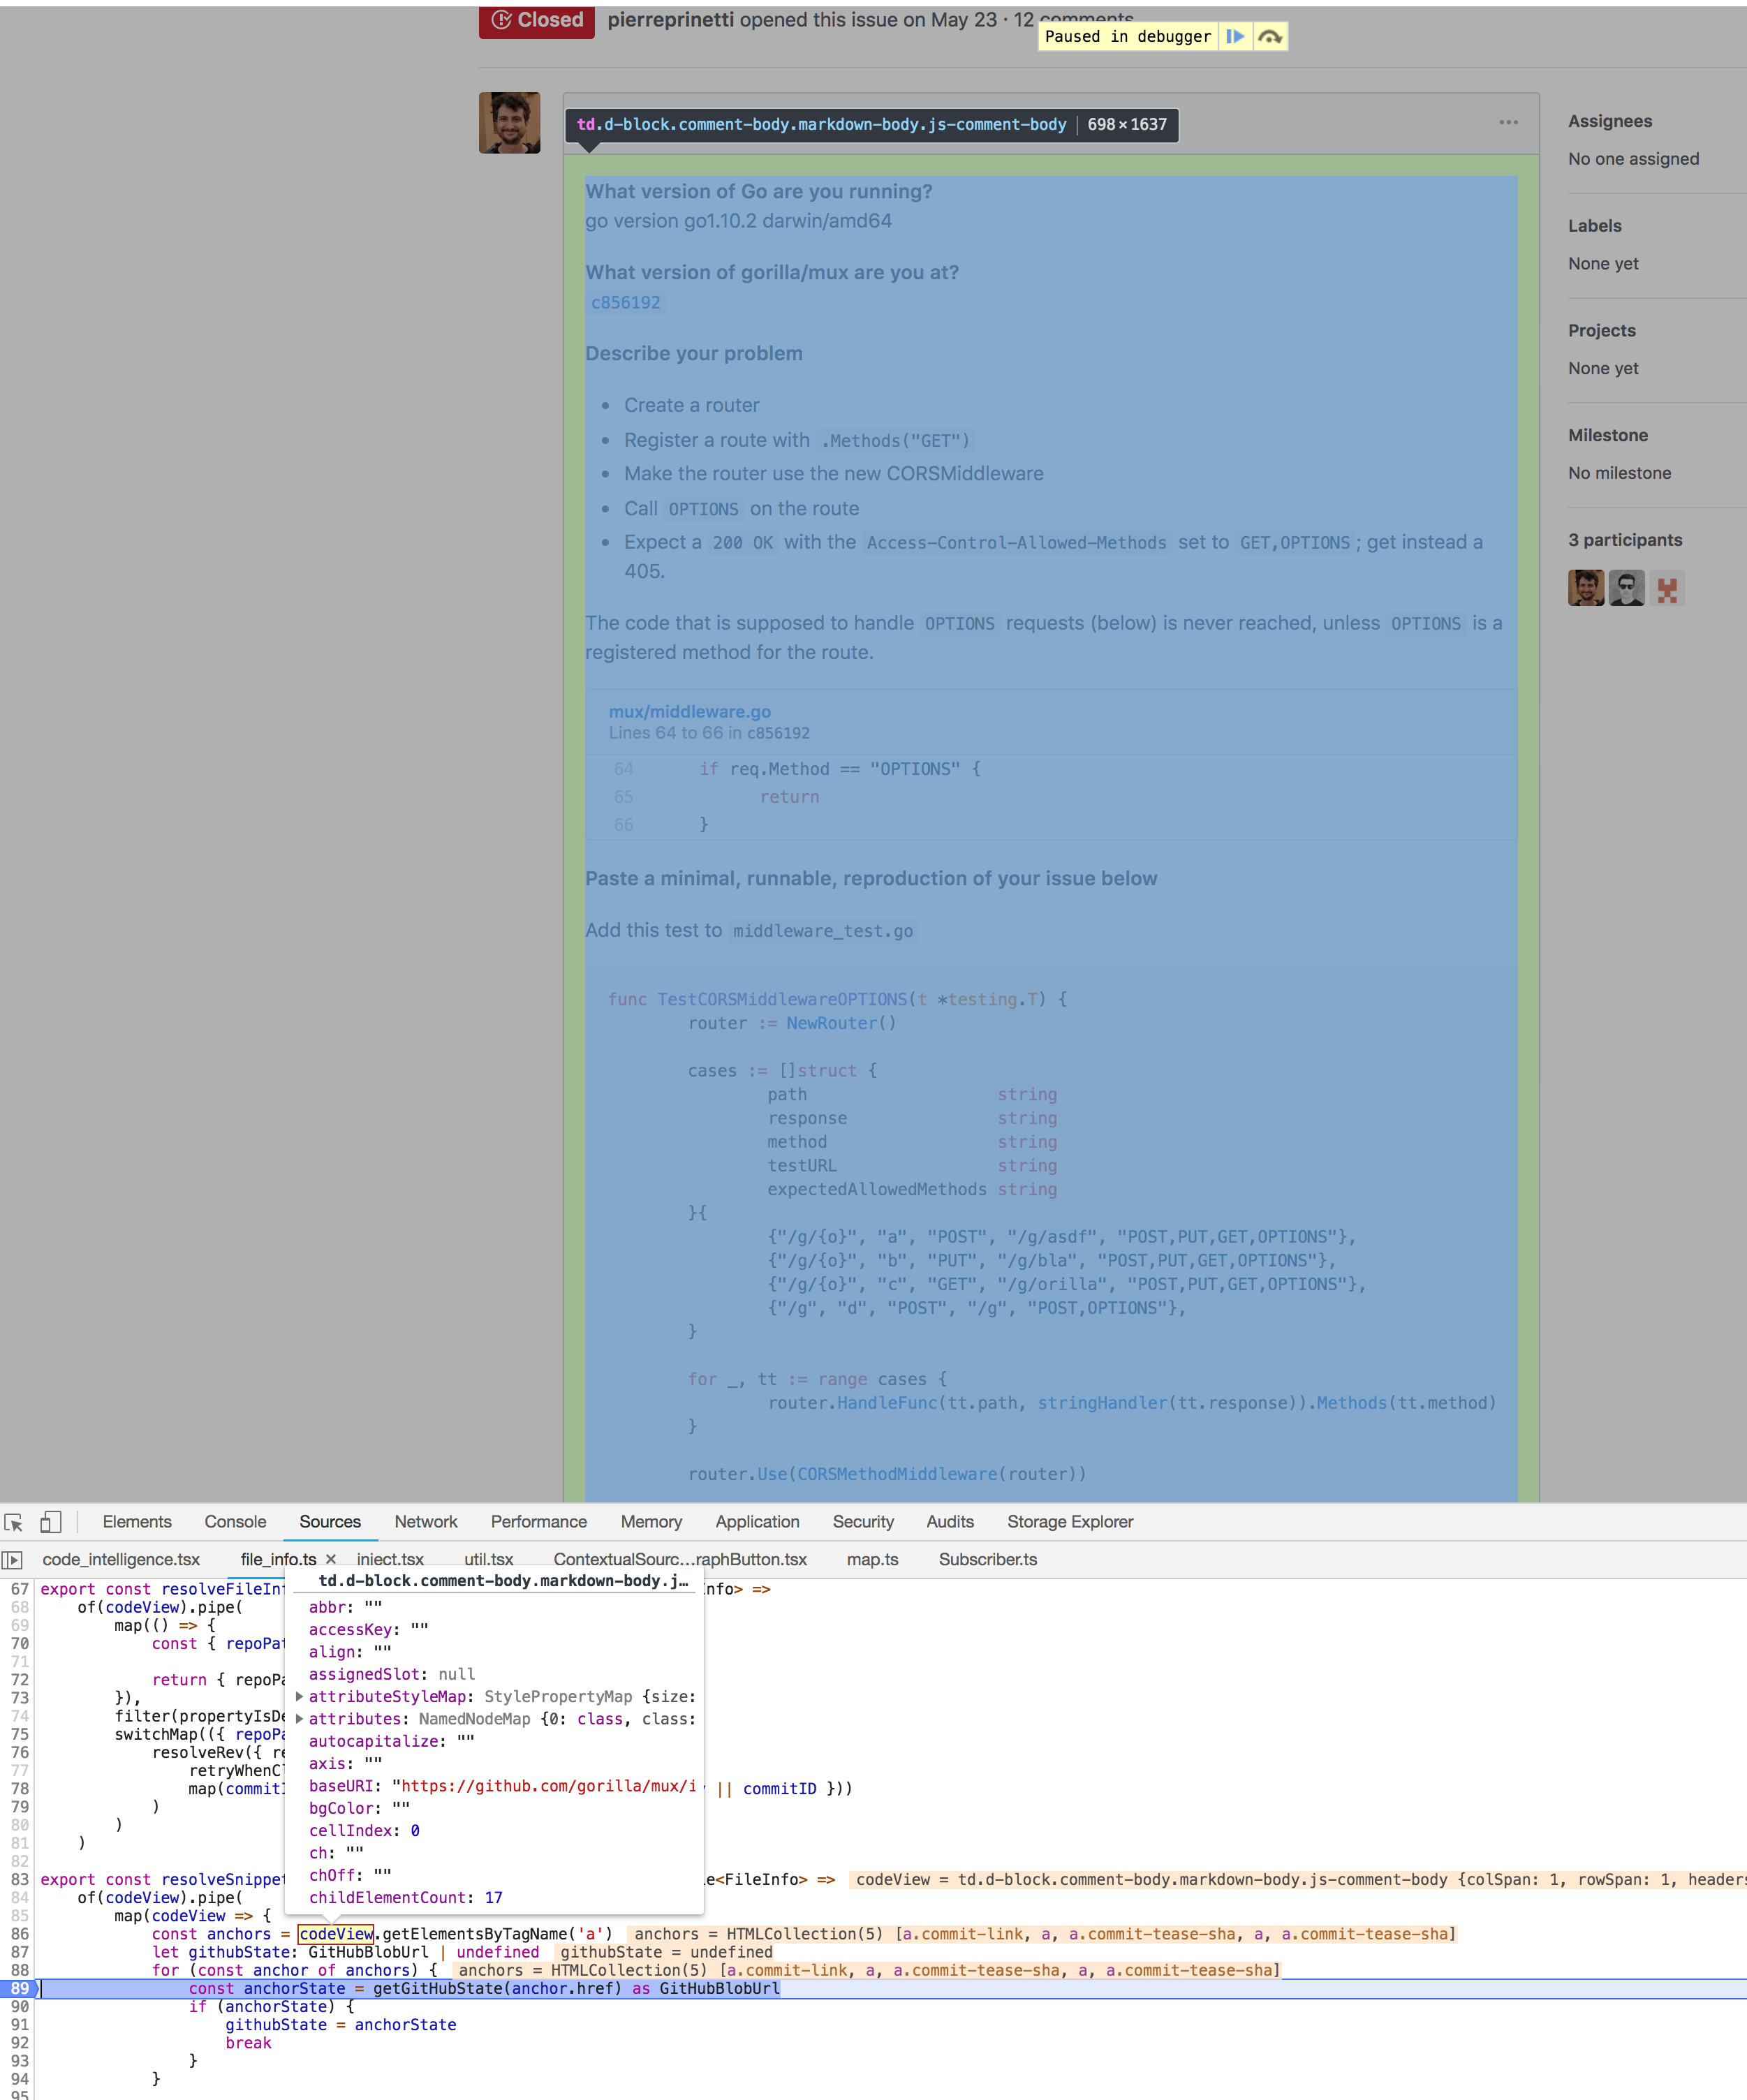Select the inspect element tool in DevTools
The width and height of the screenshot is (1747, 2100).
point(14,1521)
